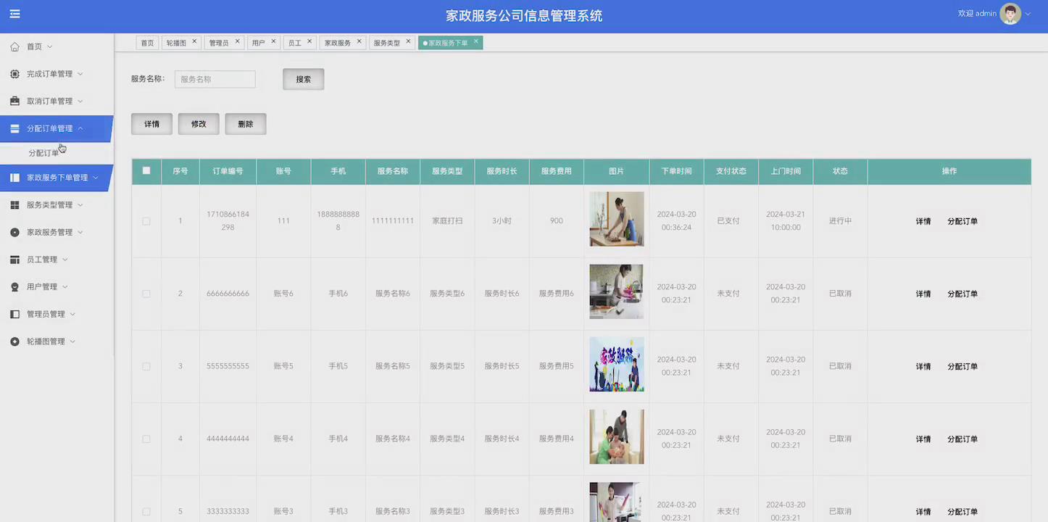1048x522 pixels.
Task: Click the 完成订单管理 gear icon
Action: pyautogui.click(x=13, y=73)
